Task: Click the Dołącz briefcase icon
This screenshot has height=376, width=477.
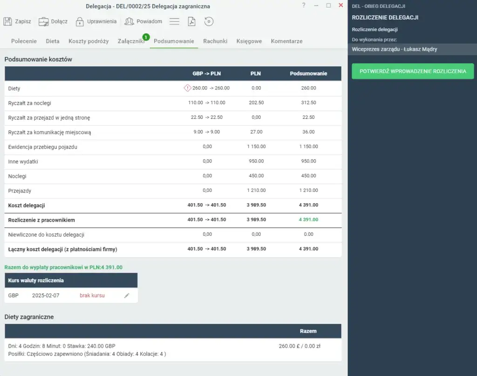Action: (x=43, y=21)
